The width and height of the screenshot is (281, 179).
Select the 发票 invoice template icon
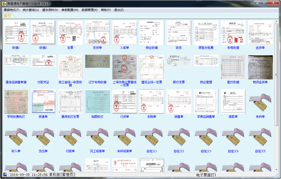[70, 32]
